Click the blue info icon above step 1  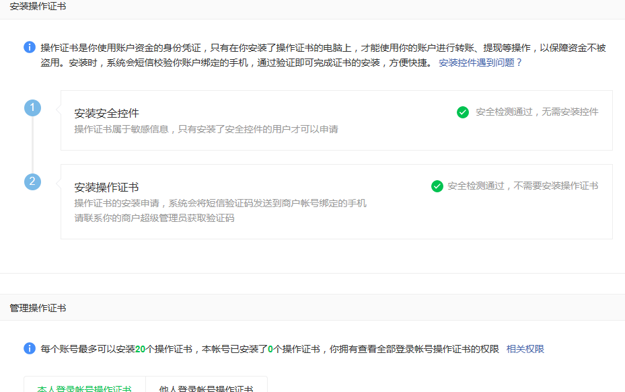click(30, 47)
